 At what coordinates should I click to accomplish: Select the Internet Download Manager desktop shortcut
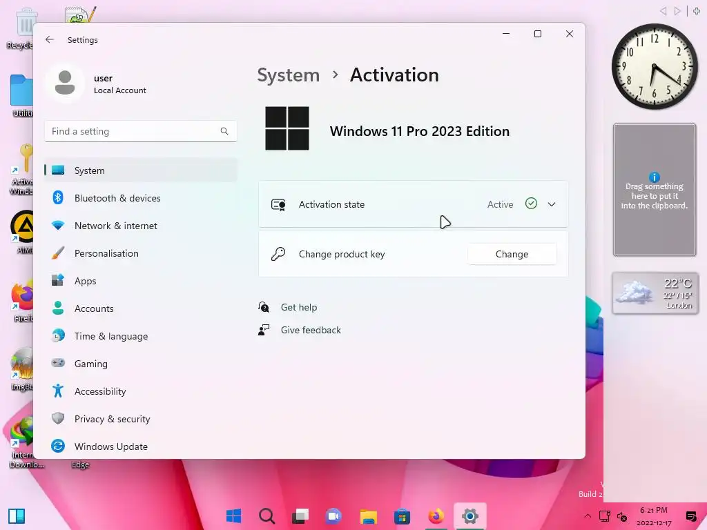[x=23, y=442]
